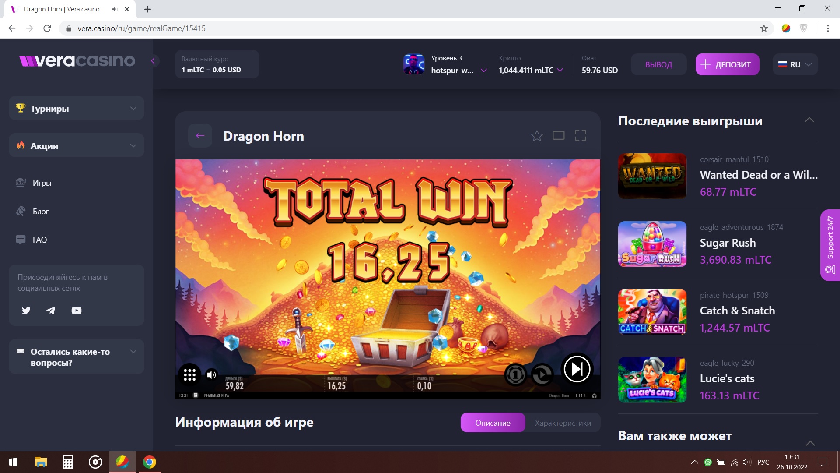840x473 pixels.
Task: Switch game to theater mode icon
Action: click(559, 136)
